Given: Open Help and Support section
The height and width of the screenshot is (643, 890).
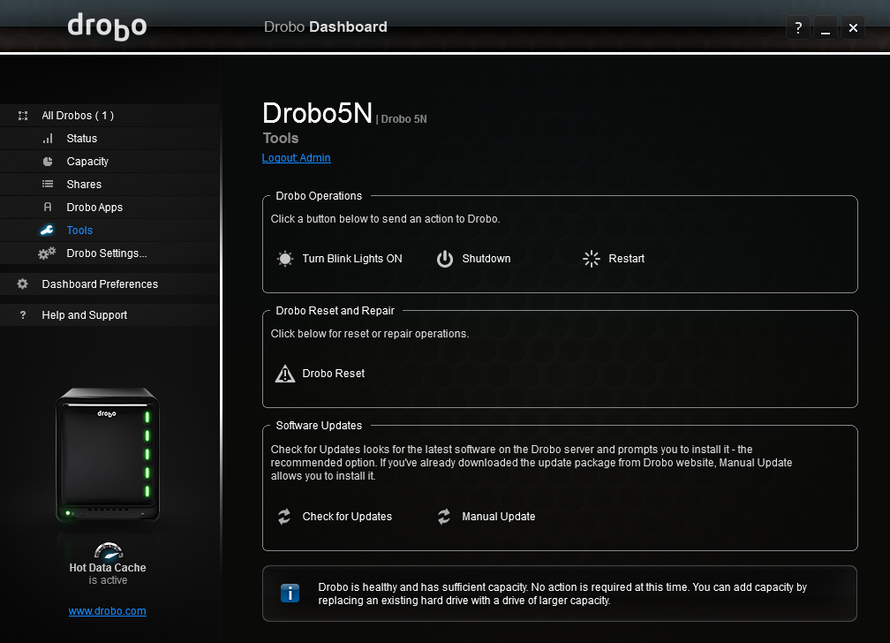Looking at the screenshot, I should pos(84,315).
